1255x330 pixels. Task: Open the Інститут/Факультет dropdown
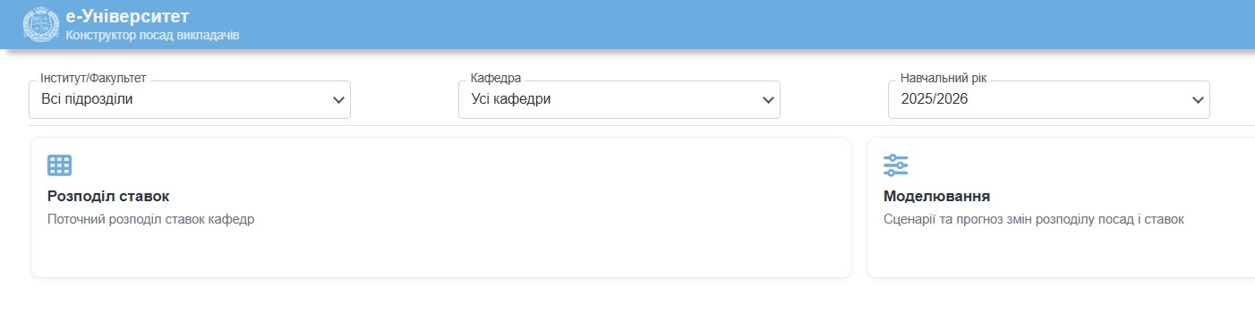tap(190, 99)
